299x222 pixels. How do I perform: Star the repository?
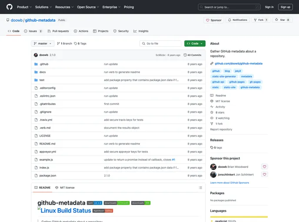[x=282, y=20]
